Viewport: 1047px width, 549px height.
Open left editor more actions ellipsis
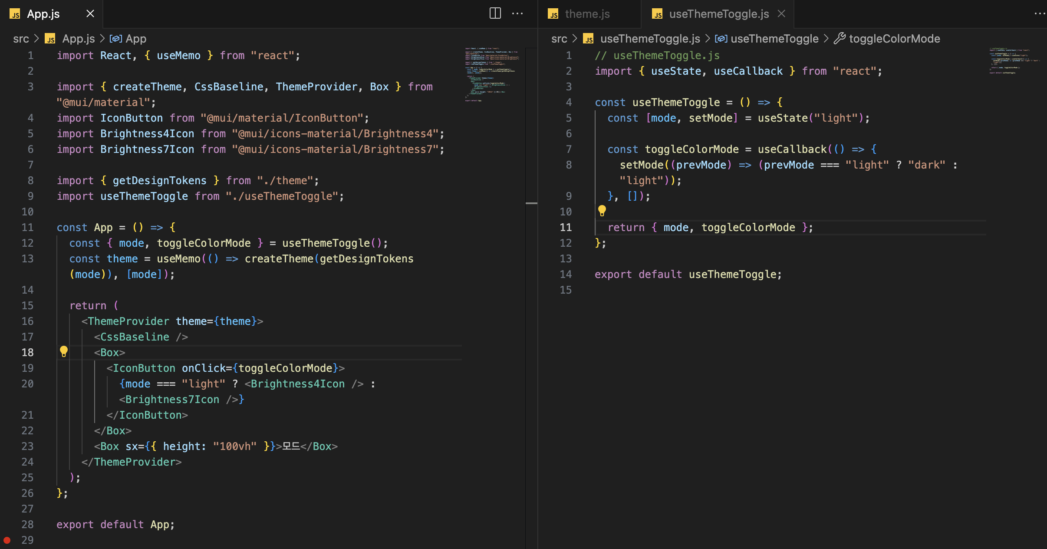coord(517,13)
